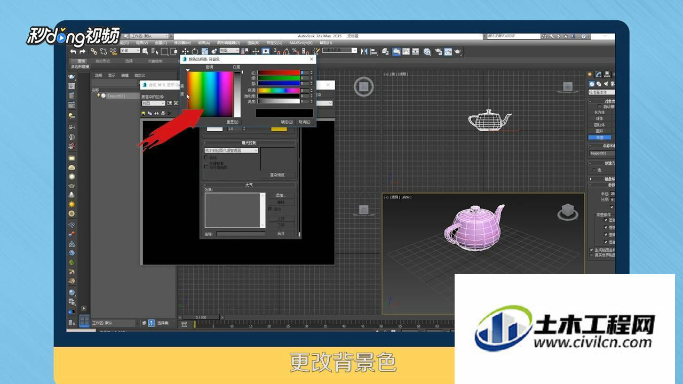The width and height of the screenshot is (683, 384).
Task: Click Save Image icon in render window
Action: (143, 113)
